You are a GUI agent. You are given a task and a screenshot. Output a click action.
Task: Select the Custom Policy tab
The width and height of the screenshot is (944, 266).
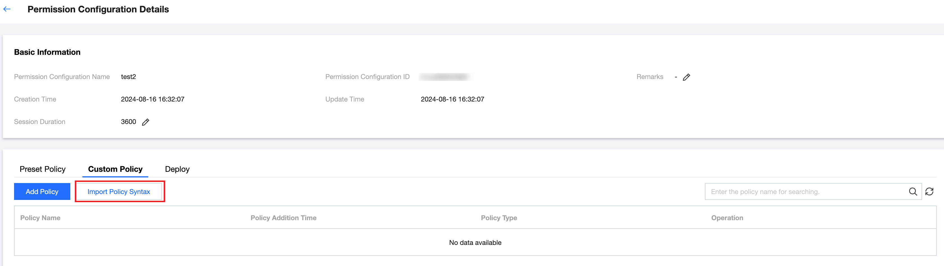pyautogui.click(x=115, y=169)
